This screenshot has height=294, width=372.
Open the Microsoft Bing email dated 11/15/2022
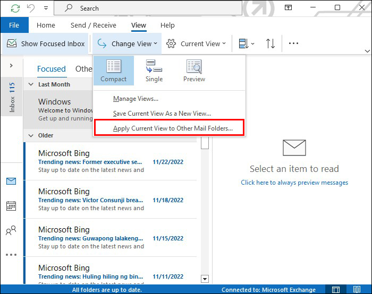111,238
